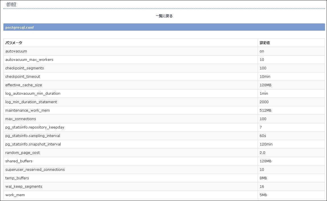Click the 参照 page heading
327x201 pixels.
pos(11,5)
